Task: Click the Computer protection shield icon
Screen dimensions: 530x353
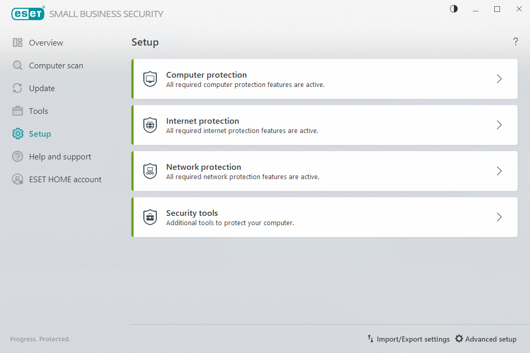Action: pyautogui.click(x=150, y=79)
